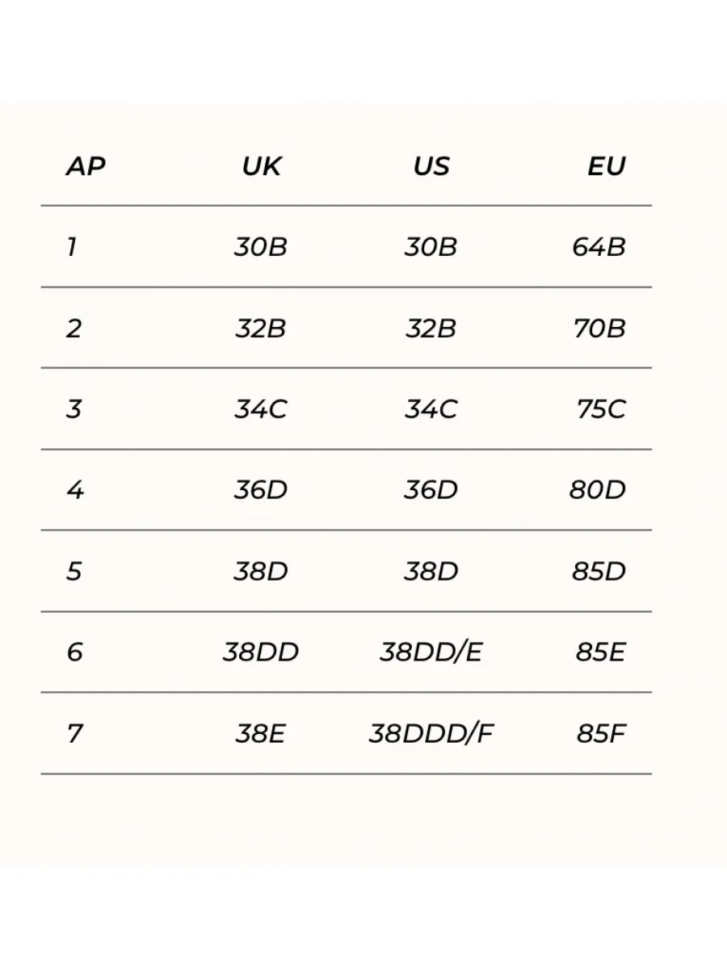The height and width of the screenshot is (969, 727).
Task: Click the UK column header
Action: (261, 166)
